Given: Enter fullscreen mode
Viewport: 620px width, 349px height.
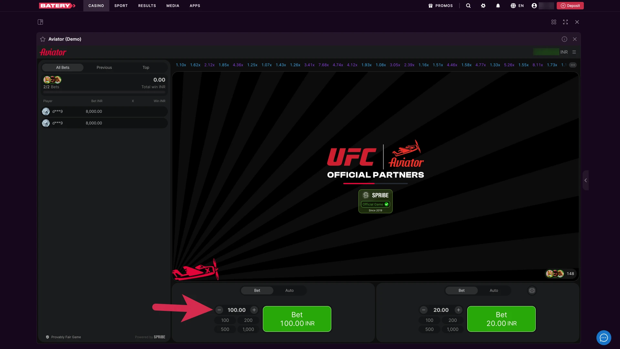Looking at the screenshot, I should [x=565, y=22].
